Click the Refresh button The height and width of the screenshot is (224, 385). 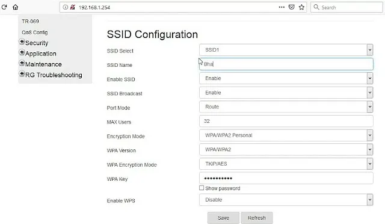pyautogui.click(x=257, y=218)
